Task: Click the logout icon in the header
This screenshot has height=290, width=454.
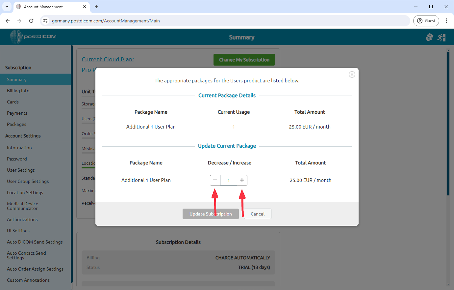Action: pyautogui.click(x=441, y=37)
